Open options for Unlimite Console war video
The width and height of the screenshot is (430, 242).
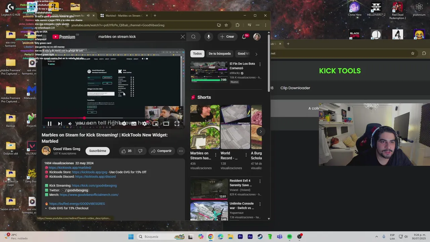click(260, 204)
